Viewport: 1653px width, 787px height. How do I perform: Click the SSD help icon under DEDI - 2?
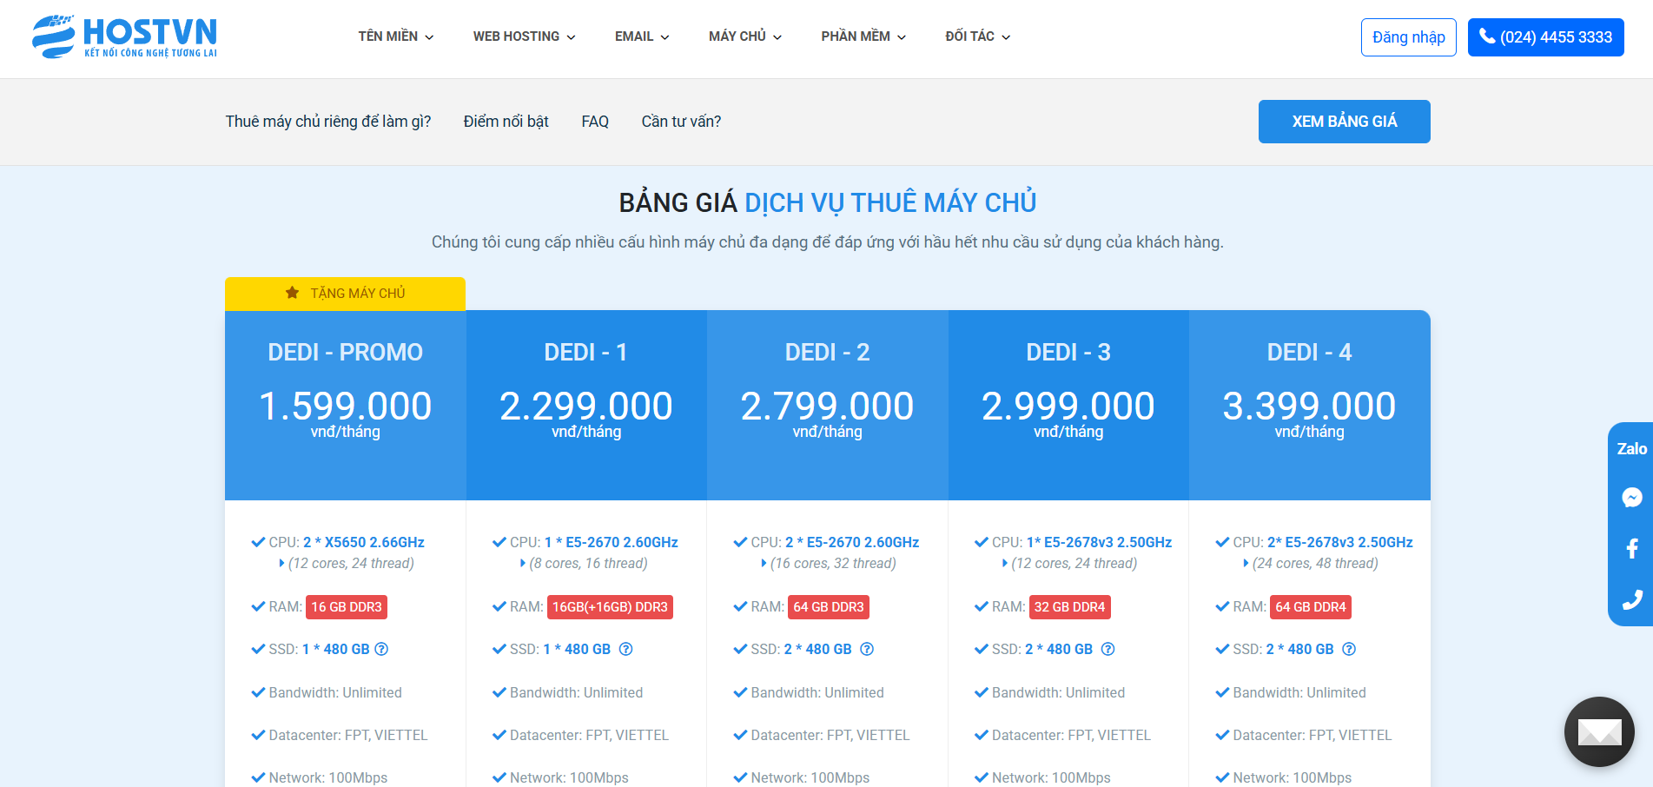(x=866, y=649)
